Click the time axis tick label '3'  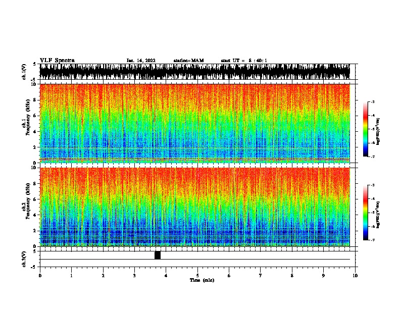coord(134,276)
